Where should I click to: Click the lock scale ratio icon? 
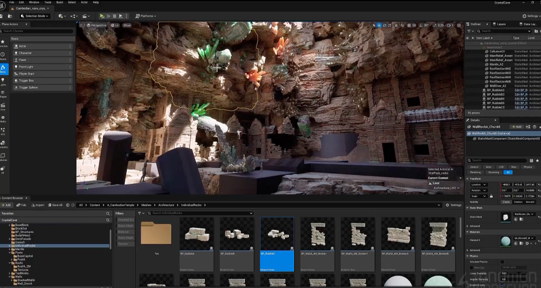[491, 196]
